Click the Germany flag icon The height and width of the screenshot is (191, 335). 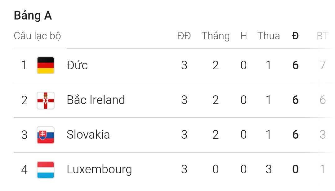[46, 65]
